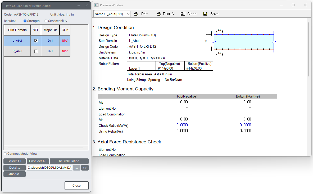
Task: Click the 'Code : AASHTO-LRFD12' label in dialog
Action: point(21,14)
